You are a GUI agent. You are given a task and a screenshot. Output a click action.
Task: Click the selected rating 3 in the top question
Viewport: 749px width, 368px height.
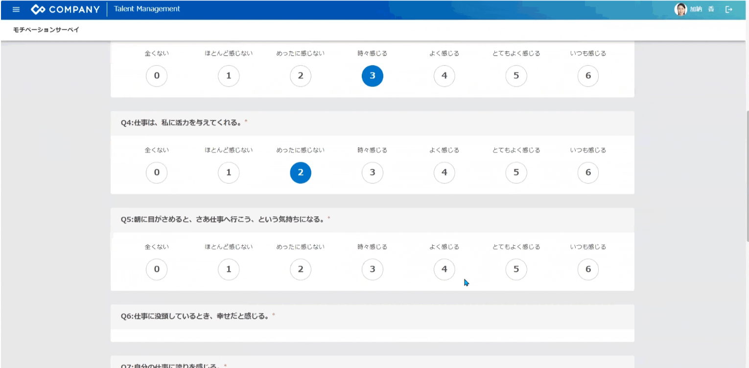(373, 76)
